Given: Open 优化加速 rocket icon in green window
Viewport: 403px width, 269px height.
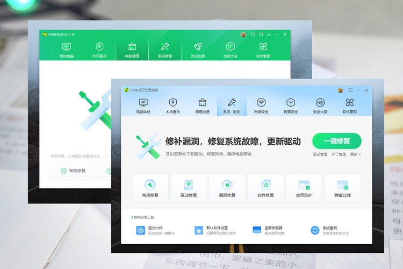Looking at the screenshot, I should tap(197, 50).
